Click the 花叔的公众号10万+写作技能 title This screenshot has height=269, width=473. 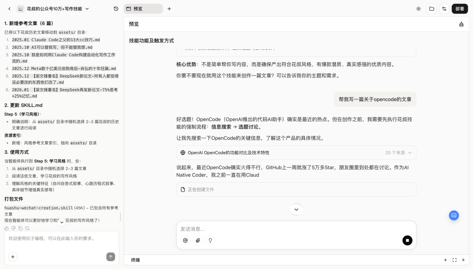point(54,9)
